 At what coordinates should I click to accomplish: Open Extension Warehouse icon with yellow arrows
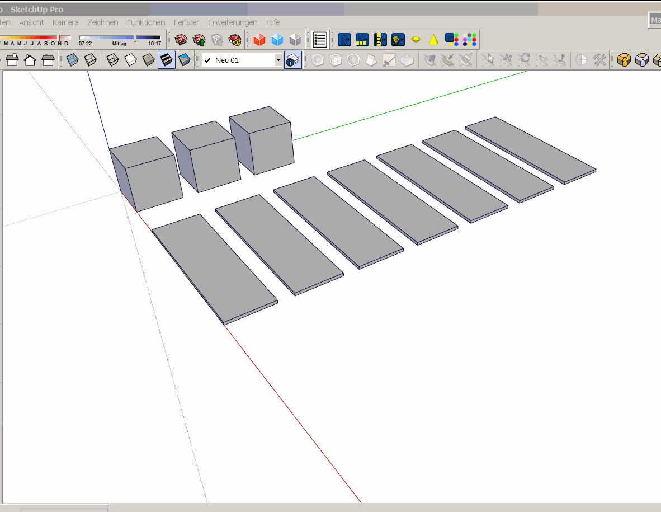235,40
